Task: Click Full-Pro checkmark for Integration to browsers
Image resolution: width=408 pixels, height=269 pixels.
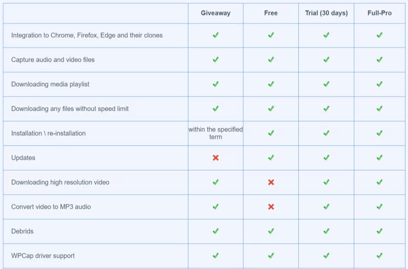Action: pos(379,35)
